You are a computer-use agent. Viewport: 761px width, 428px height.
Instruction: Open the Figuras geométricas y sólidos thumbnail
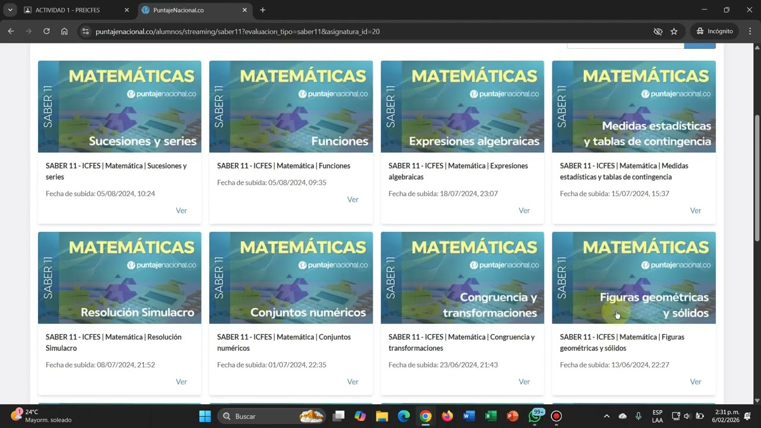click(634, 278)
